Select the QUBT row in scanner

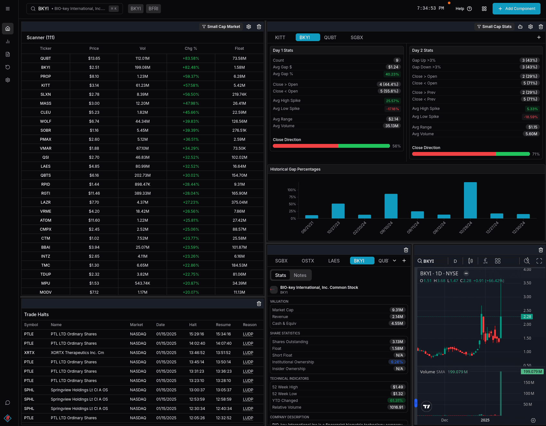(x=143, y=58)
